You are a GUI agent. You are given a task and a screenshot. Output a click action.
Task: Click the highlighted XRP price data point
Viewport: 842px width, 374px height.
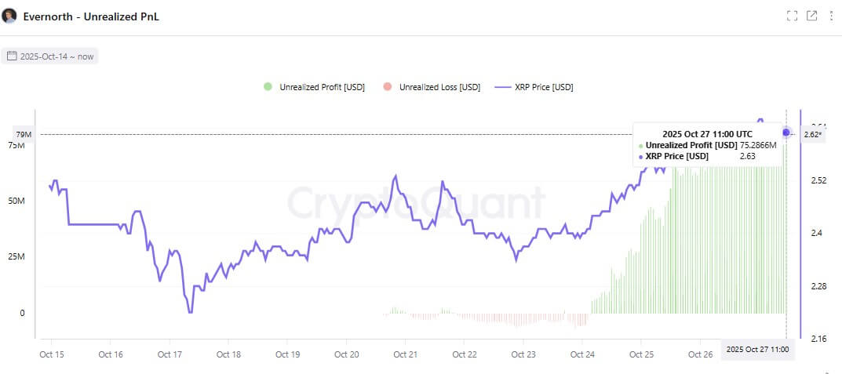[x=786, y=133]
